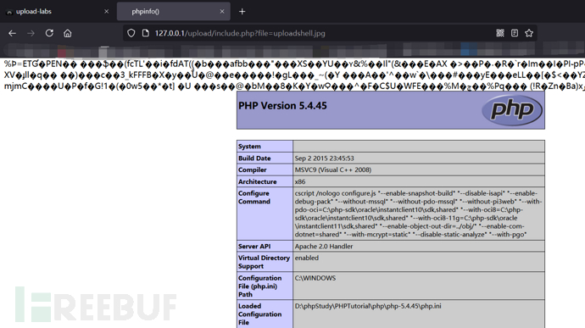Viewport: 585px width, 328px height.
Task: Bookmark this page with the star
Action: pos(529,33)
